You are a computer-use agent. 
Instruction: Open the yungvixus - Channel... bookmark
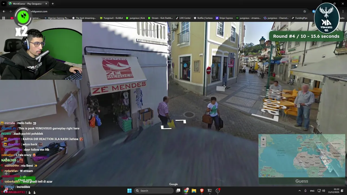click(276, 18)
